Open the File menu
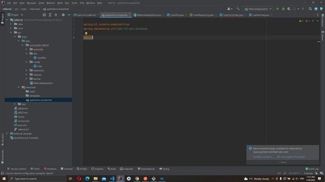 [x=9, y=3]
